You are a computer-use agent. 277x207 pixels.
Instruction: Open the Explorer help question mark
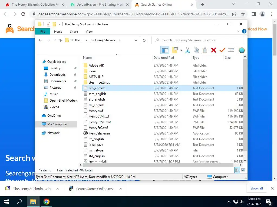pos(244,31)
